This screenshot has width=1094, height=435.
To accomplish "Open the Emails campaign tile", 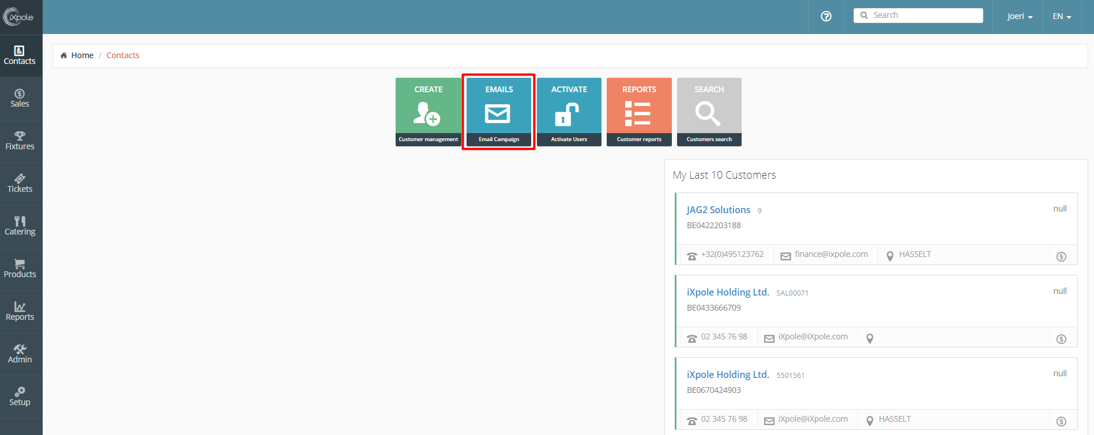I will pyautogui.click(x=499, y=112).
